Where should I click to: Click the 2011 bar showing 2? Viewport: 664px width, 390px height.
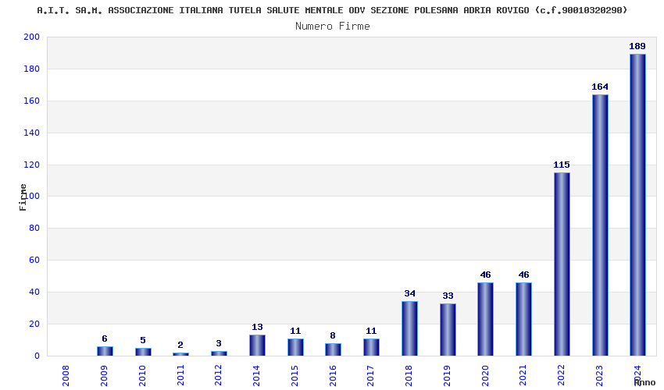[x=180, y=354]
